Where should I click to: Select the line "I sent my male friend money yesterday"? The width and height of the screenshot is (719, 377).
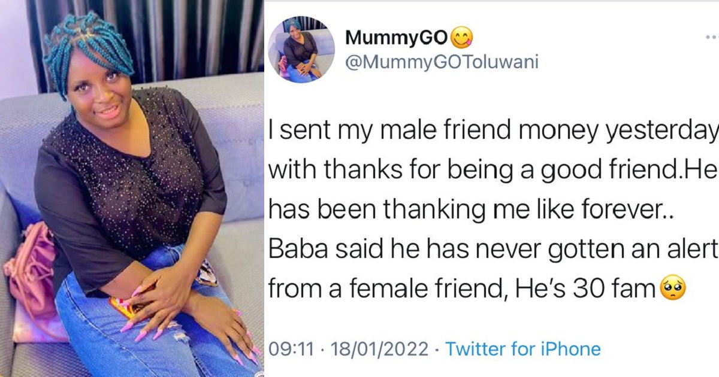[493, 131]
